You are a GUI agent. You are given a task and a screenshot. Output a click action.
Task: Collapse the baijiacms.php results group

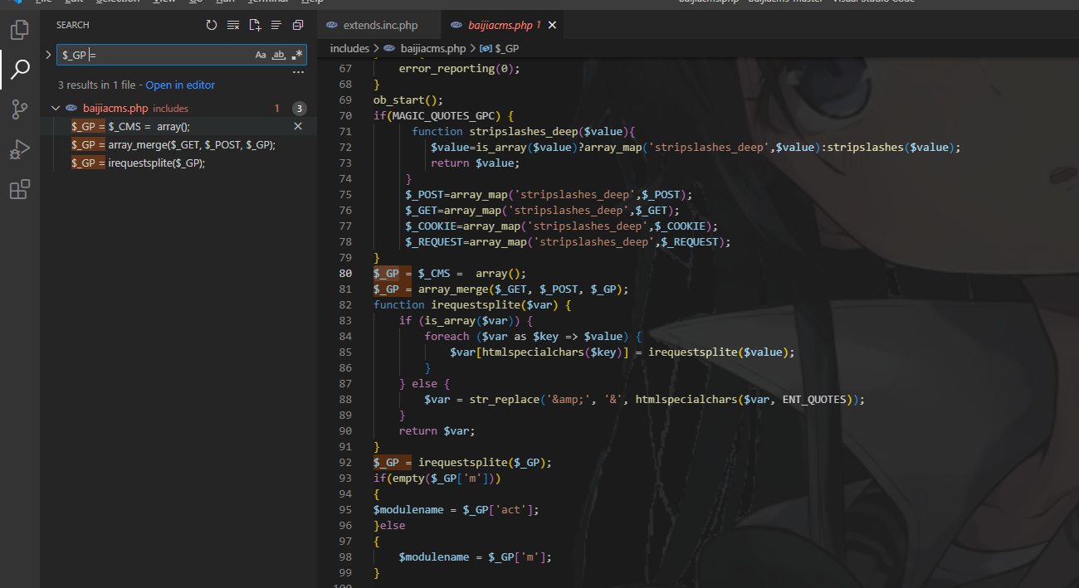point(56,109)
